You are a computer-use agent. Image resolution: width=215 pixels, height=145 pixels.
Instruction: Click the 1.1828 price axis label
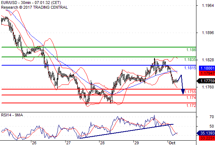[208, 60]
